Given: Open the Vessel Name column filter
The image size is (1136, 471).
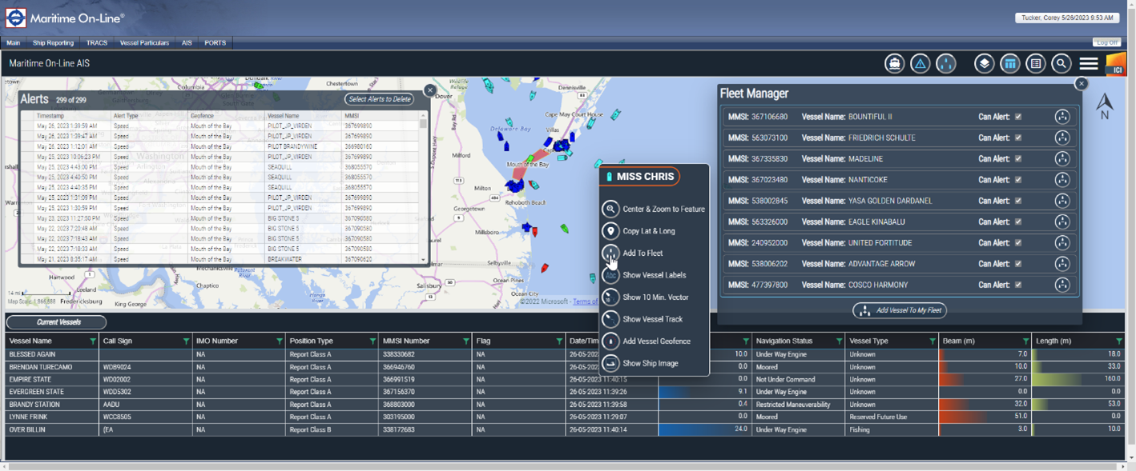Looking at the screenshot, I should 91,340.
